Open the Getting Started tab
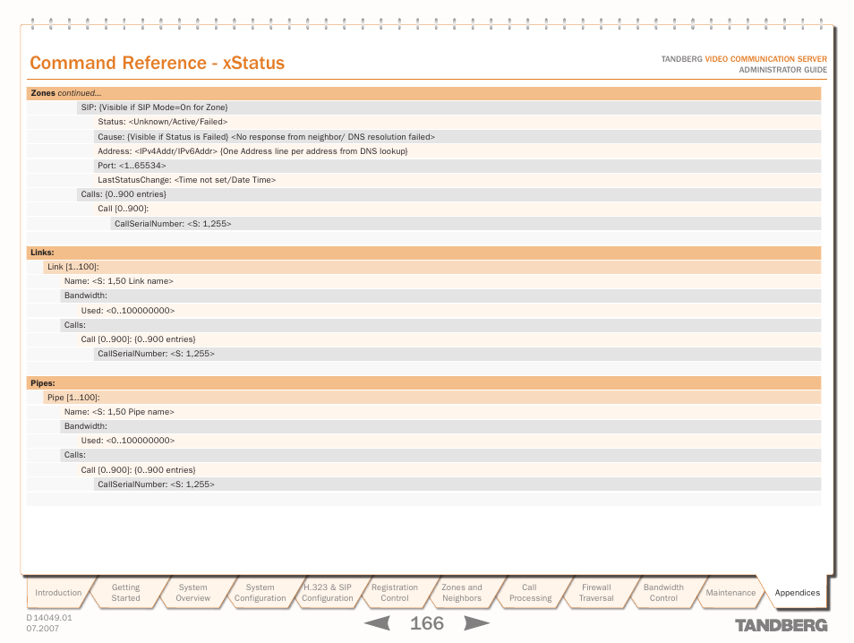 pyautogui.click(x=126, y=592)
